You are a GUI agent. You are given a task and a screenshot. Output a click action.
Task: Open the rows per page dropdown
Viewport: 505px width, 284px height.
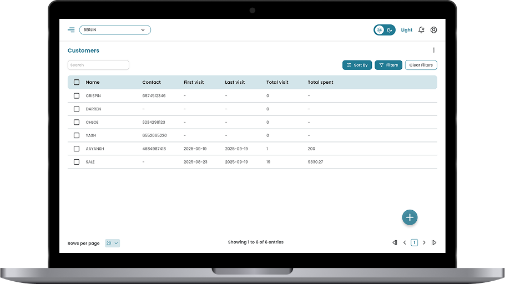click(x=112, y=243)
